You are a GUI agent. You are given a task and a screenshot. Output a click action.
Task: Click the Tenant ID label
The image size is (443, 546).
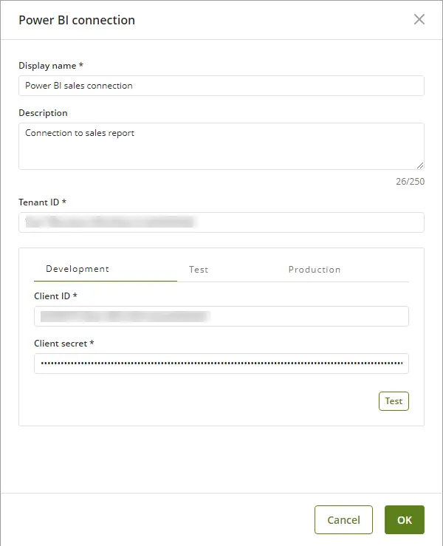tap(43, 202)
